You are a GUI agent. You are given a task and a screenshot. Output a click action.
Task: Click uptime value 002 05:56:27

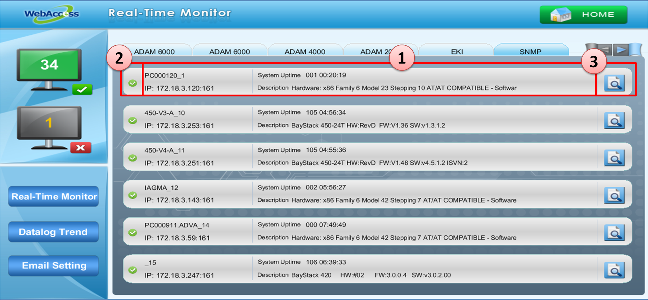pos(326,188)
